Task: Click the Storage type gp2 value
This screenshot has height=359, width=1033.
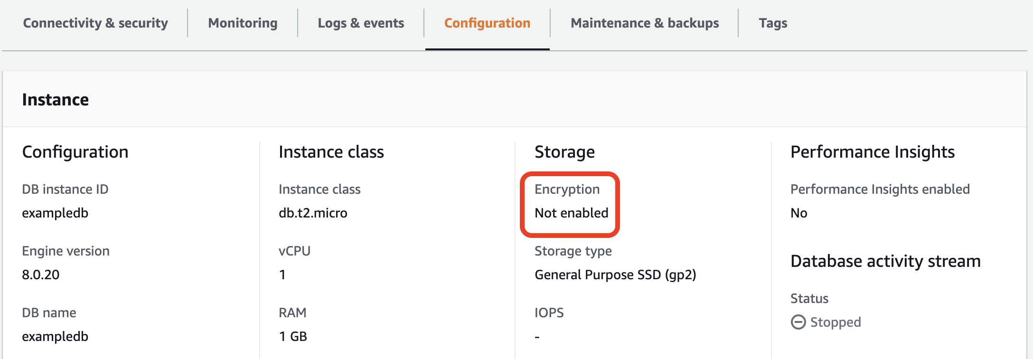Action: (616, 274)
